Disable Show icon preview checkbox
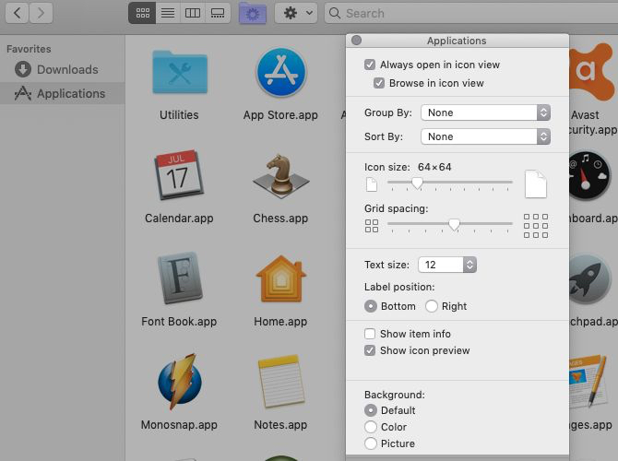 click(x=370, y=350)
